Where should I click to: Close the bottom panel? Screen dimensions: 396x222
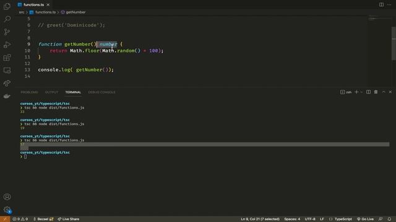390,92
